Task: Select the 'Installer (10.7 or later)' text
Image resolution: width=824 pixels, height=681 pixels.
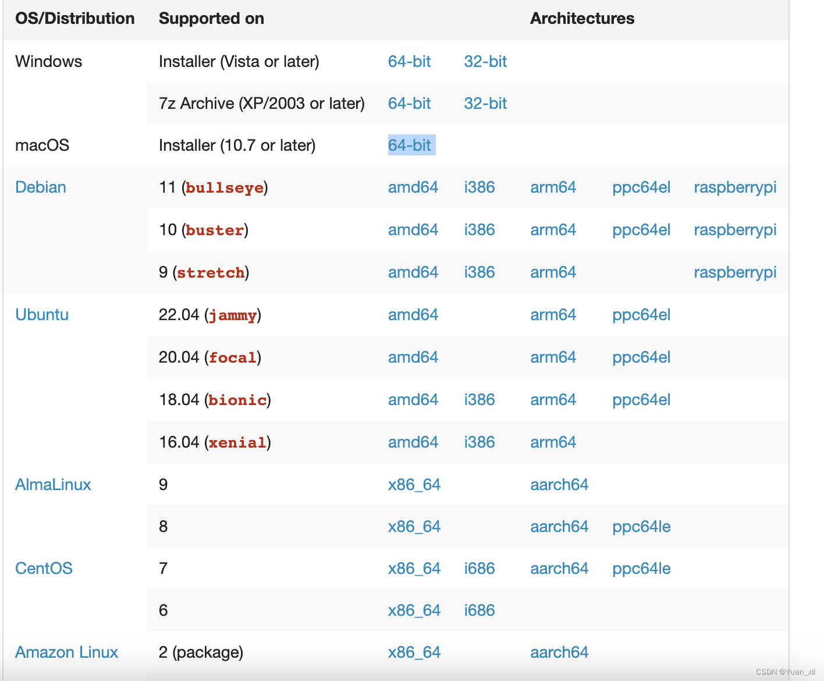Action: point(237,146)
